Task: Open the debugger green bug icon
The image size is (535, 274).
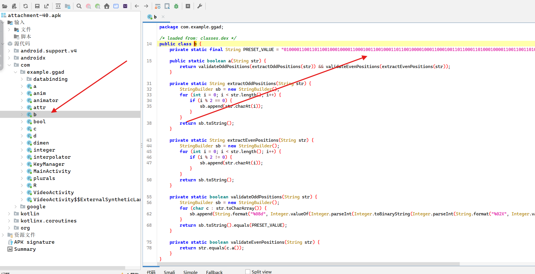Action: 176,6
